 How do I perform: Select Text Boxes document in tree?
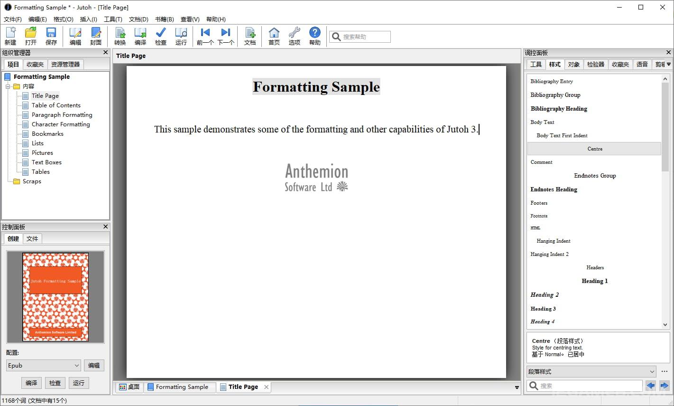[46, 162]
